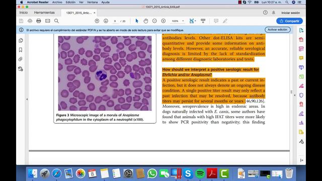
Task: Open WhatsApp from the Dock
Action: coord(152,173)
